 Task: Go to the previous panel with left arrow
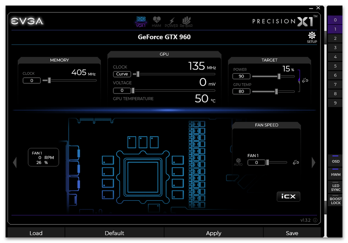(15, 163)
